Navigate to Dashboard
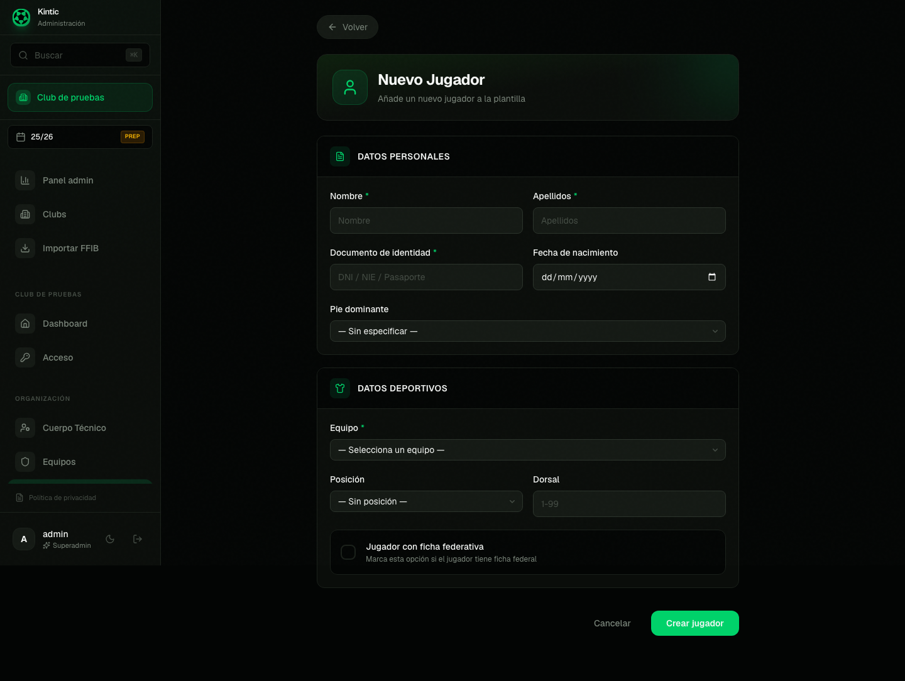The image size is (905, 681). coord(80,324)
